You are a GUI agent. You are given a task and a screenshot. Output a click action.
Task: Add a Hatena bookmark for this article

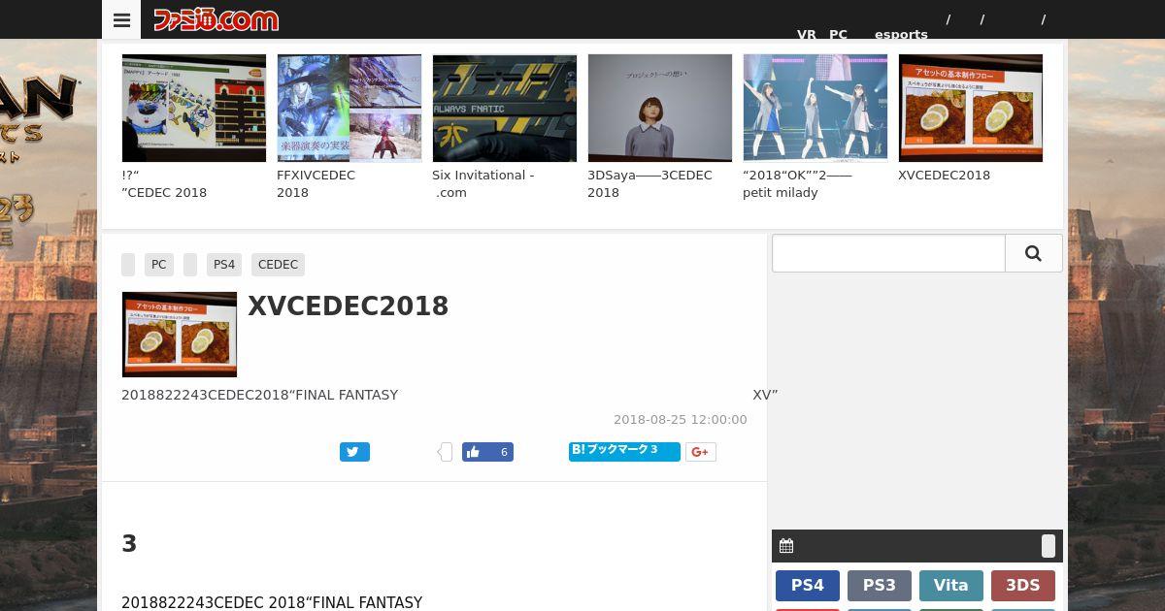(x=624, y=451)
